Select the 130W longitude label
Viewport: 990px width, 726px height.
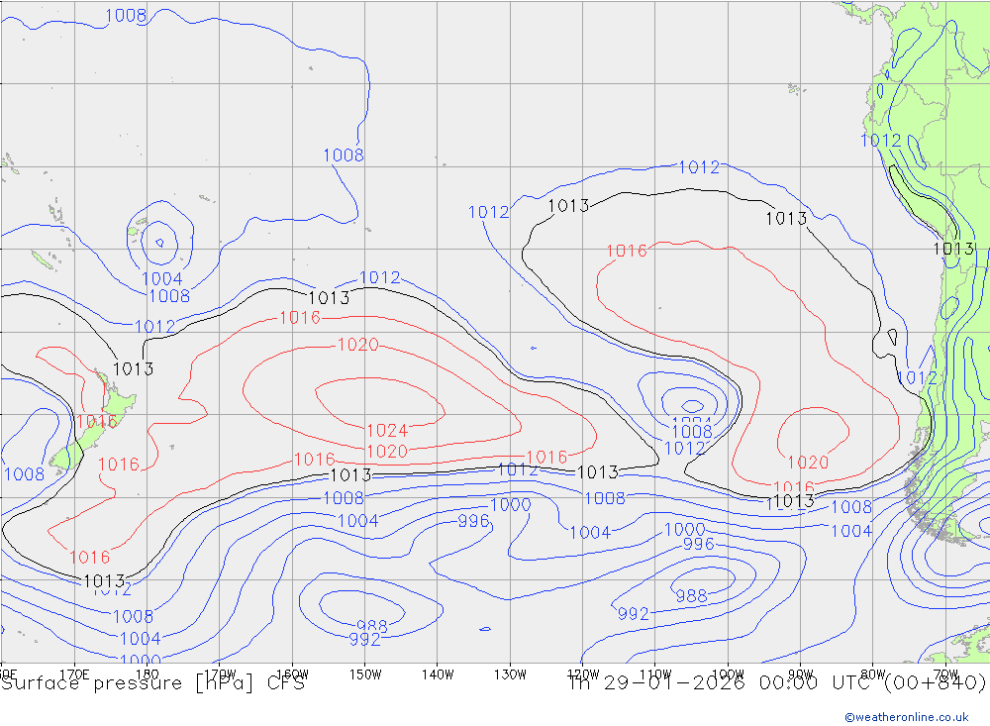pos(510,674)
